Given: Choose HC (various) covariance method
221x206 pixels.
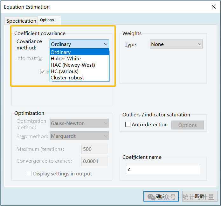Looking at the screenshot, I should pyautogui.click(x=79, y=71).
